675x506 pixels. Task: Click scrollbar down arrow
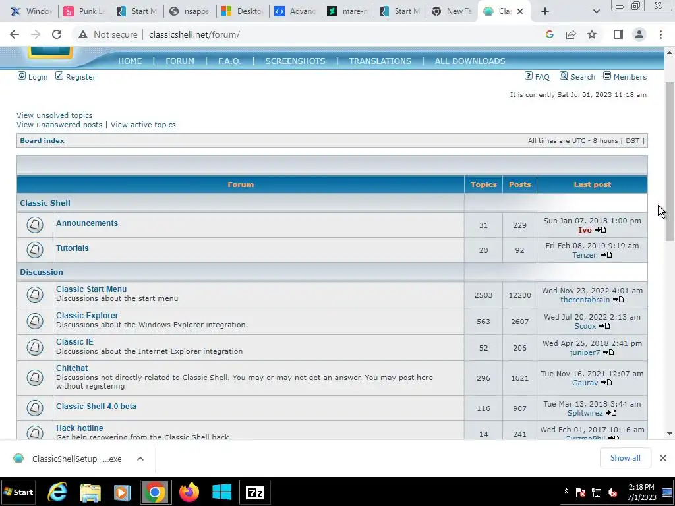670,434
